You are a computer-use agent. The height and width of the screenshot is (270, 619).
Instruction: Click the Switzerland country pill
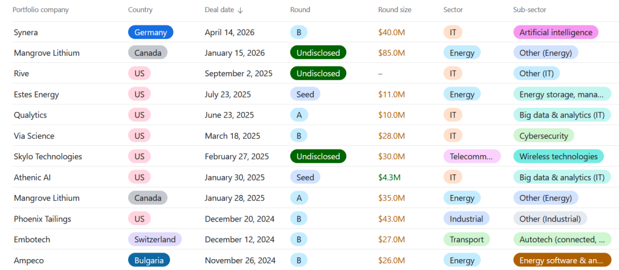click(154, 239)
